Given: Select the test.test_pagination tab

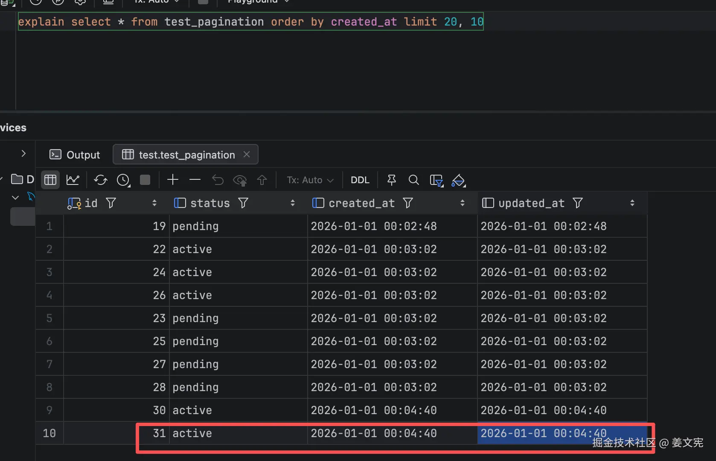Looking at the screenshot, I should 186,155.
